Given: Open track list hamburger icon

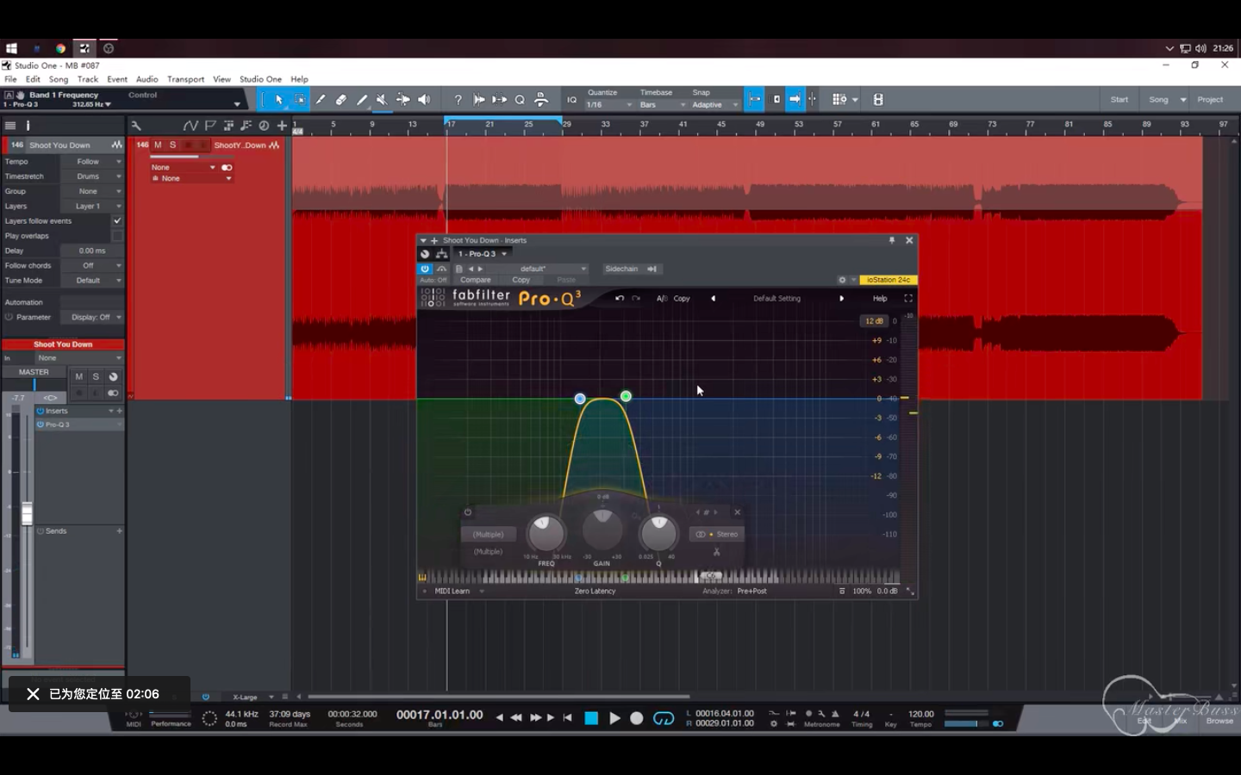Looking at the screenshot, I should pos(10,126).
